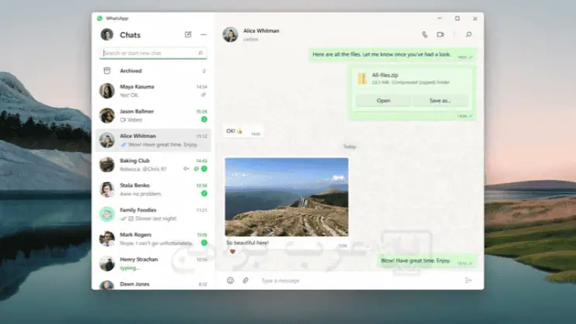Viewport: 576px width, 324px height.
Task: Maximize the WhatsApp window
Action: [x=457, y=19]
